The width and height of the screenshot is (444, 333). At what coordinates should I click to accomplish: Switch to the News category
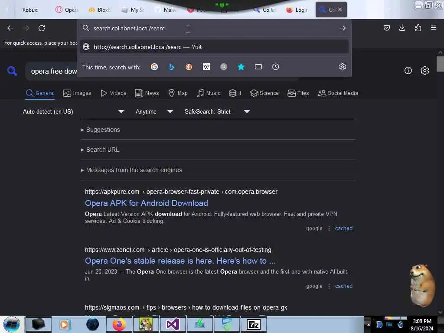[x=147, y=93]
